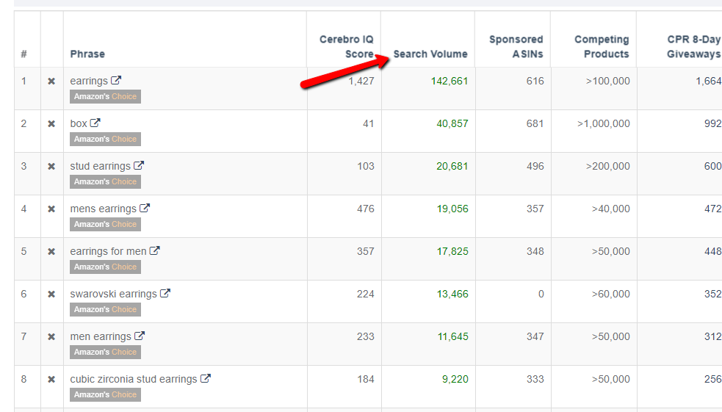
Task: Click Amazon's Choice badge under 'earrings for men'
Action: [x=106, y=267]
